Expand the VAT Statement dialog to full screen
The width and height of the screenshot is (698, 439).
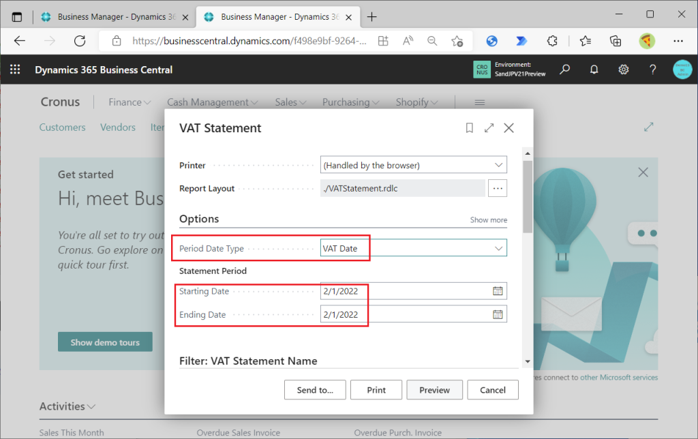point(489,128)
